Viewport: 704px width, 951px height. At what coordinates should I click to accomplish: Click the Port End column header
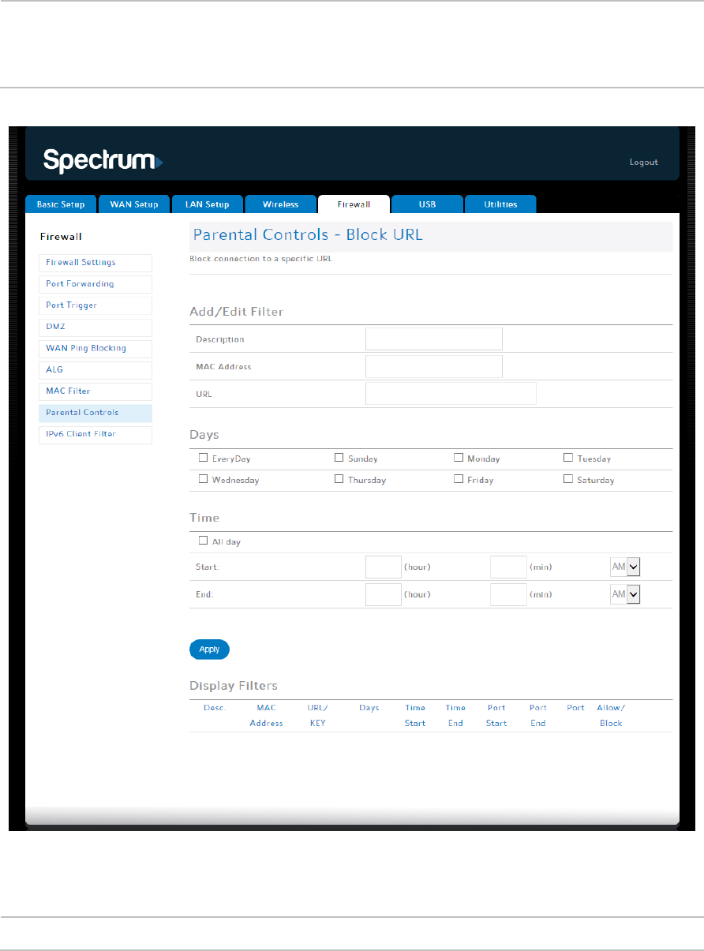click(x=538, y=716)
